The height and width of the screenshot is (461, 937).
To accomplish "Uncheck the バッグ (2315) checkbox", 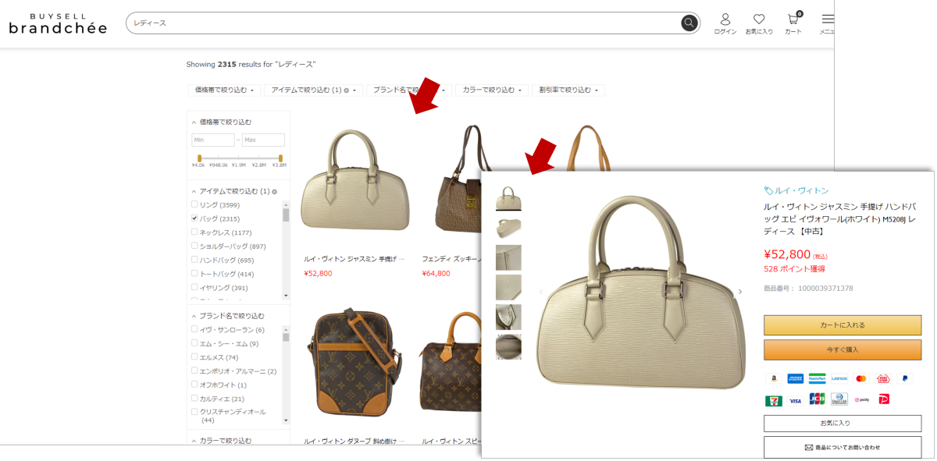I will click(194, 218).
